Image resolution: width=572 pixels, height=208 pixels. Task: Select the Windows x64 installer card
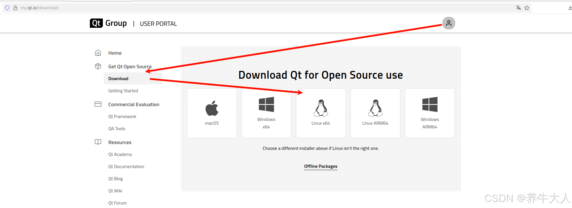click(266, 113)
